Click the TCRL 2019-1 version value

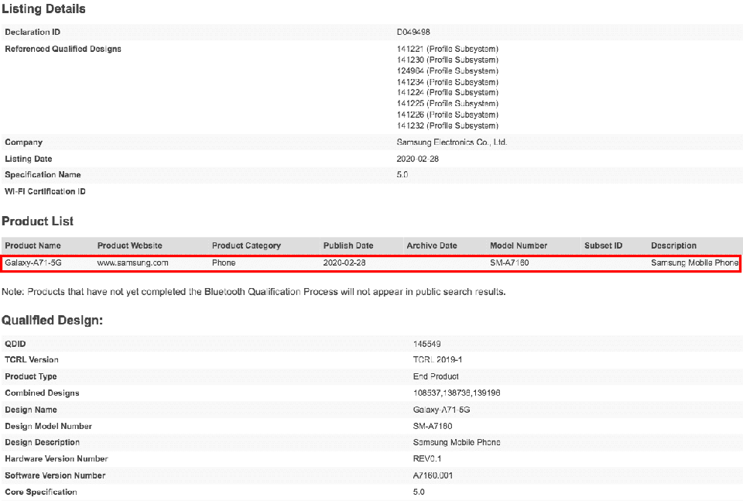[x=437, y=360]
